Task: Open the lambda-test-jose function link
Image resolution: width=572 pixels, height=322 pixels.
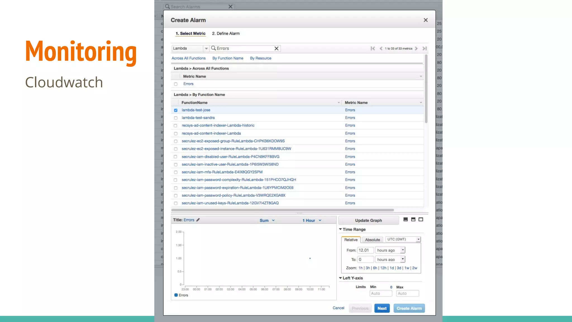Action: coord(196,110)
